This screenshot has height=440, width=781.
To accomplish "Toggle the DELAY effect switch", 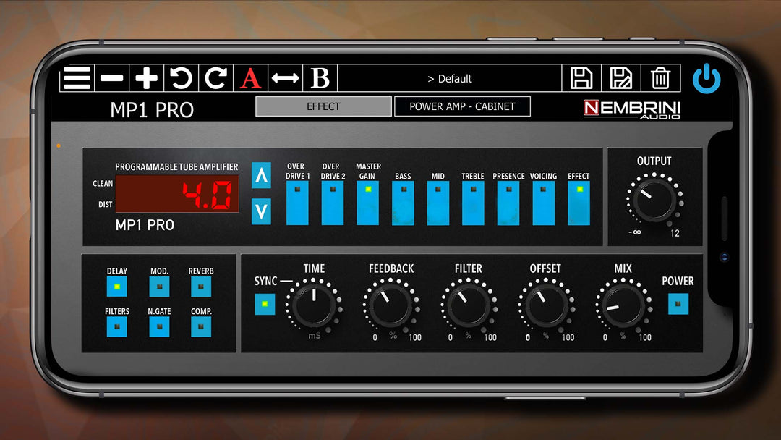I will pyautogui.click(x=116, y=287).
